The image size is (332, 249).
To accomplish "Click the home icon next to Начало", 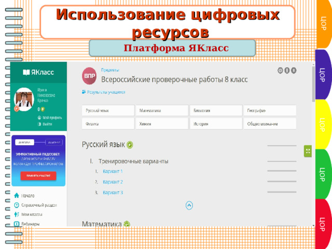I will coord(17,196).
